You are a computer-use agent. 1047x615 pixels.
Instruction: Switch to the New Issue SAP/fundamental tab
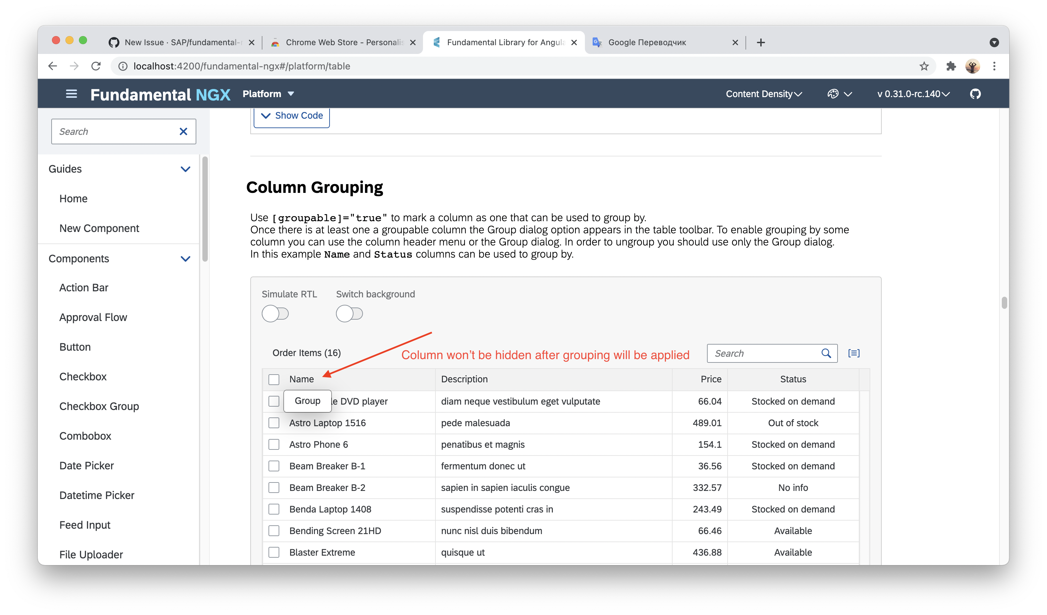[181, 42]
